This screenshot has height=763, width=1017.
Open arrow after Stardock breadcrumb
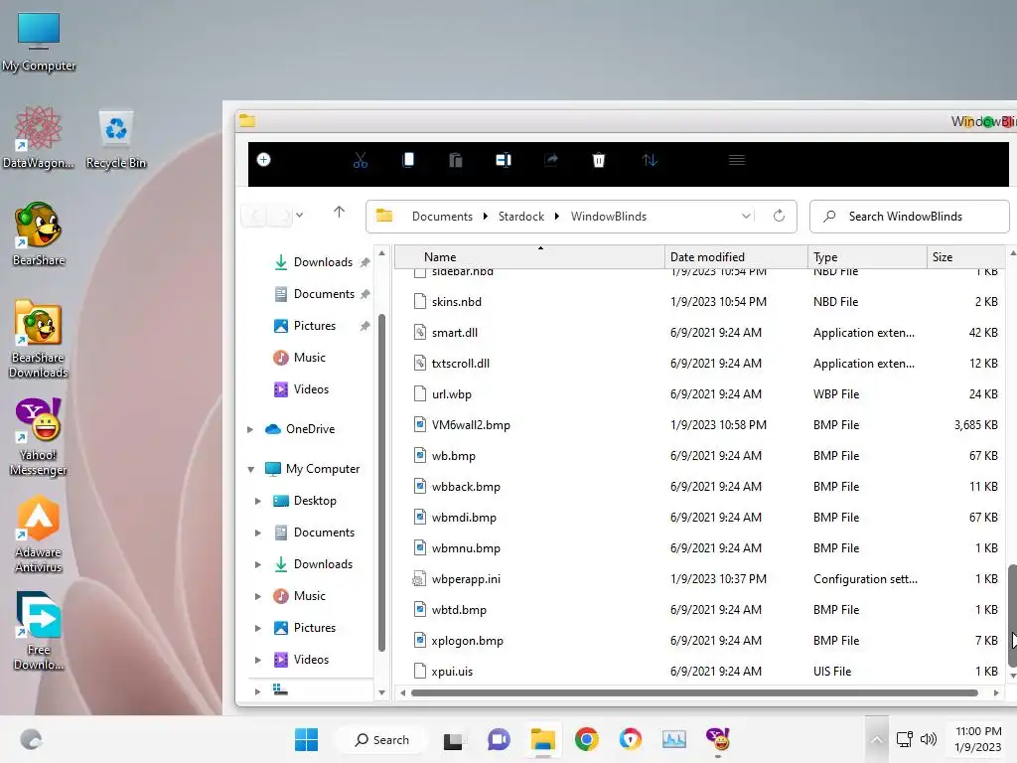(x=557, y=216)
